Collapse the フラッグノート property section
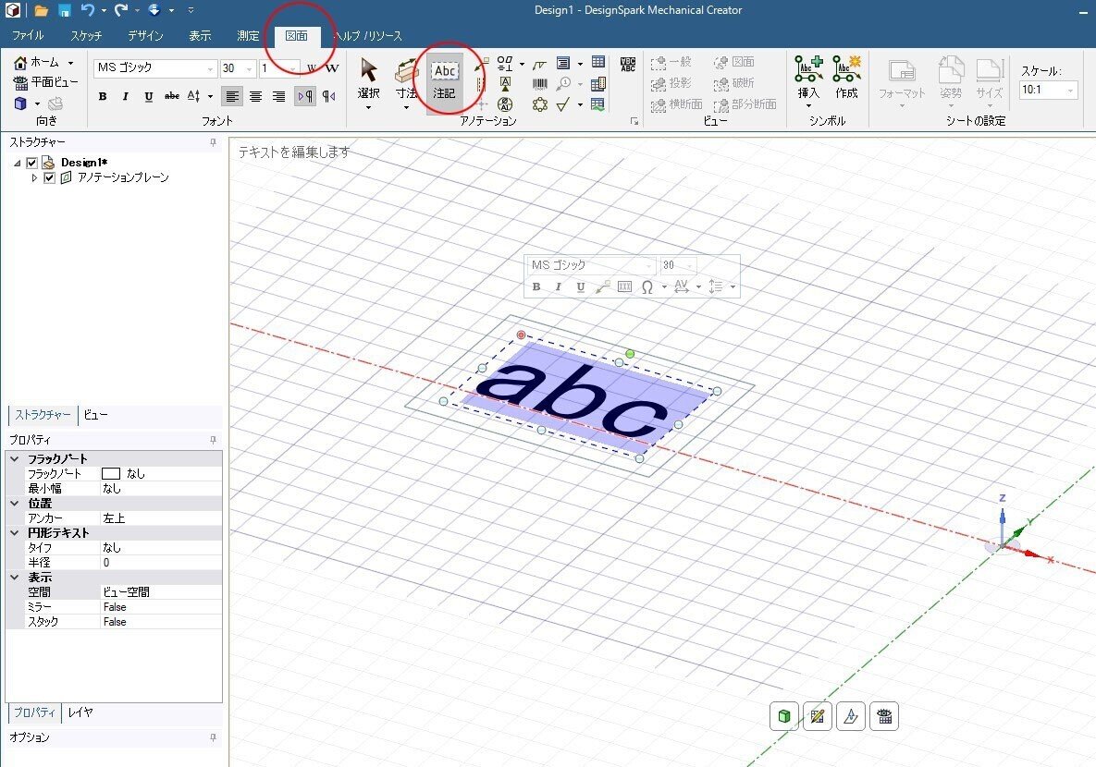 pos(15,459)
